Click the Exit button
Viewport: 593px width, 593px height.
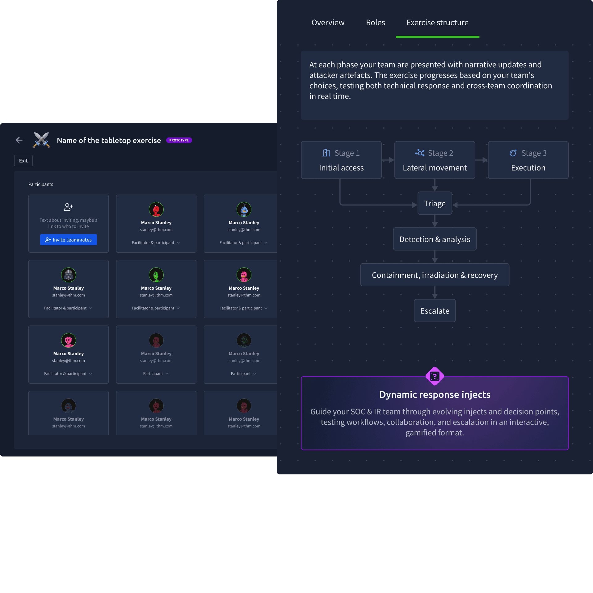[x=23, y=161]
